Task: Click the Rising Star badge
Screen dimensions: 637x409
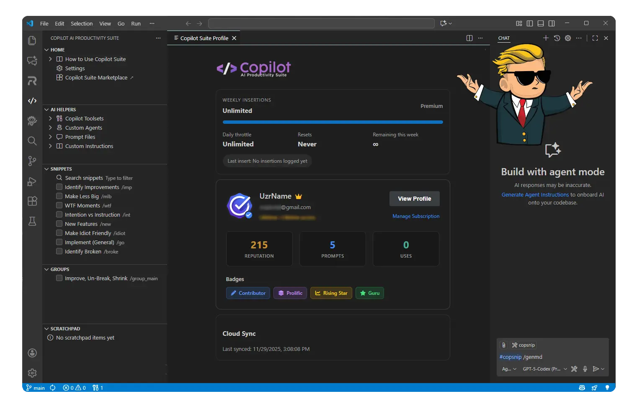Action: (331, 293)
